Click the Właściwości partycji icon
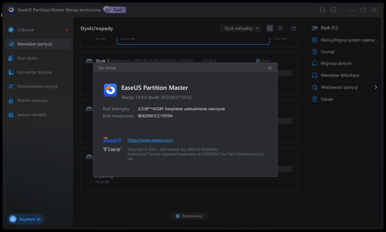 click(314, 87)
